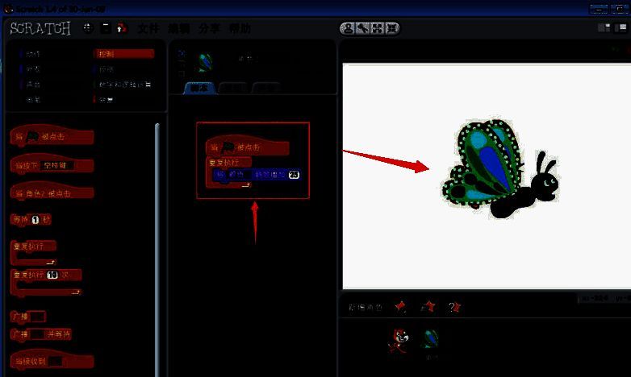Select the duplicate stamp tool
This screenshot has height=377, width=631.
point(348,29)
